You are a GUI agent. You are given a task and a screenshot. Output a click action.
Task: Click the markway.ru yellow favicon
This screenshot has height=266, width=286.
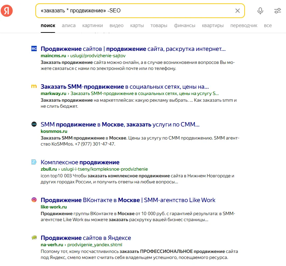click(34, 87)
